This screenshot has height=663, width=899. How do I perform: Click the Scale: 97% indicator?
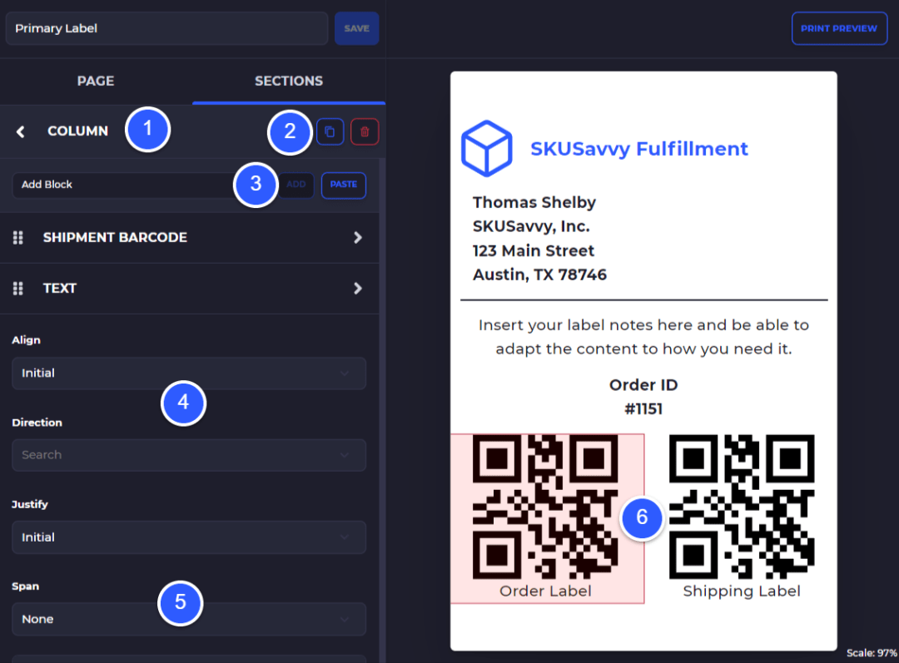[x=872, y=653]
